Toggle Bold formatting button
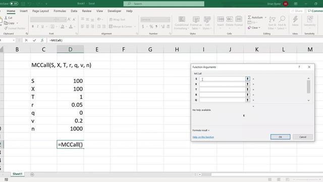Image resolution: width=323 pixels, height=182 pixels. (33, 27)
